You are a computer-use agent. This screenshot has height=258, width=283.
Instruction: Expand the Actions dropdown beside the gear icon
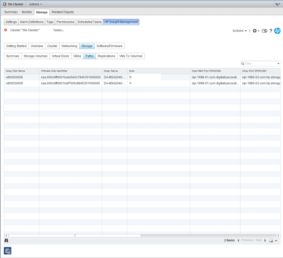[x=239, y=31]
